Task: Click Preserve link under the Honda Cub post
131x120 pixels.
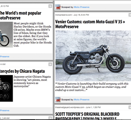Action: pos(5,56)
